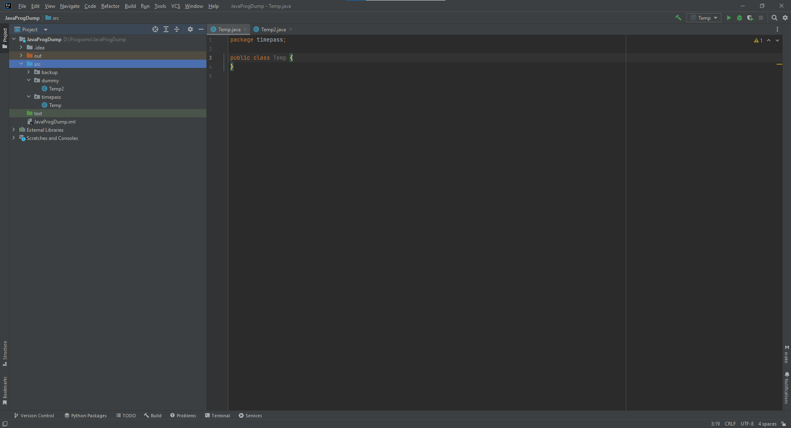This screenshot has width=791, height=428.
Task: Select the test folder
Action: [x=38, y=114]
